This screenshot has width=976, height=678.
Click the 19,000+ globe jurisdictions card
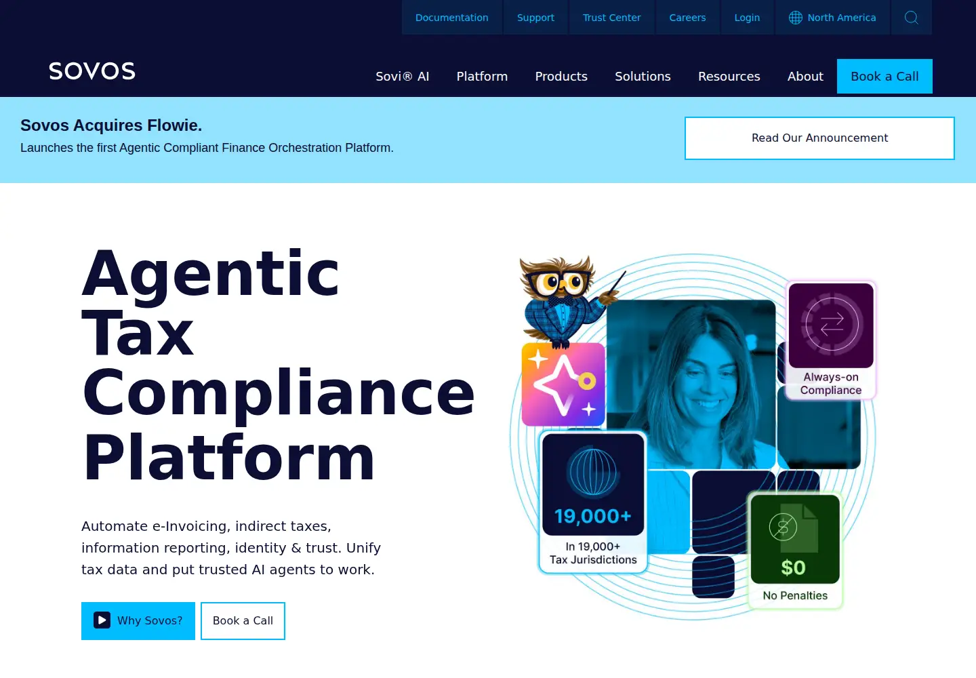[x=593, y=502]
